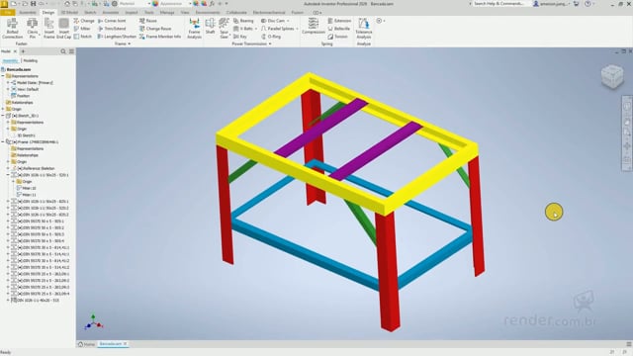
Task: Choose the Parallel Splines tool
Action: point(279,29)
